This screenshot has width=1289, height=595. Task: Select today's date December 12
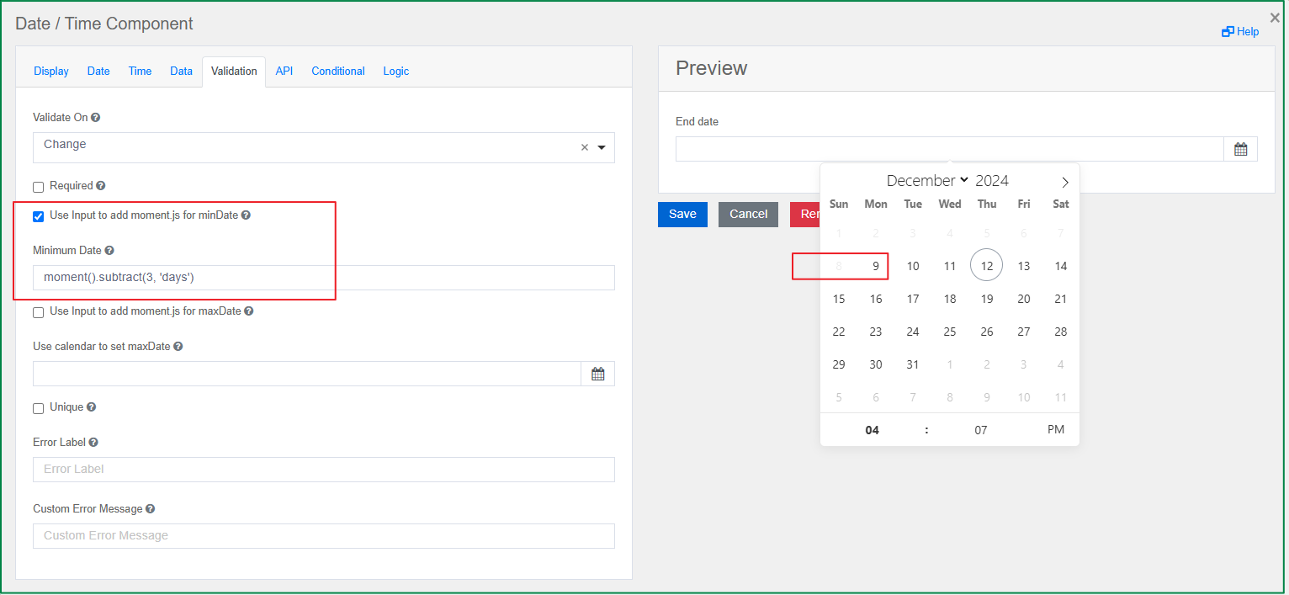[x=987, y=266]
